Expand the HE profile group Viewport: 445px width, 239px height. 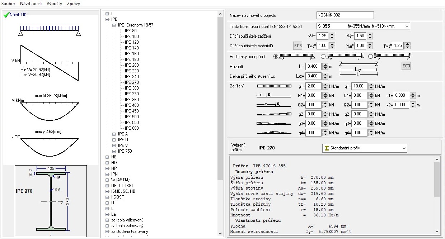coord(107,157)
